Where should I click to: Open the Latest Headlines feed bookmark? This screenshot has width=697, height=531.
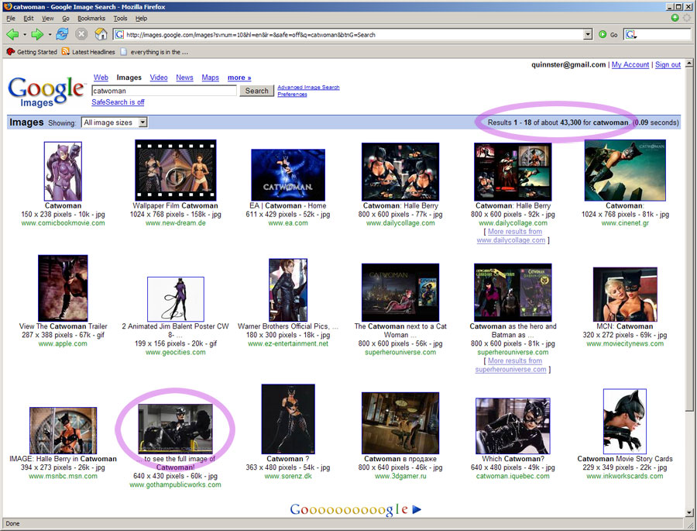point(88,52)
